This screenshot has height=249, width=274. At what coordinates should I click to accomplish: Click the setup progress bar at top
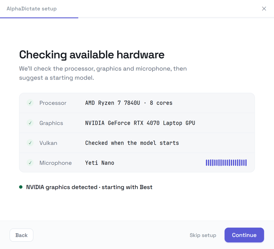pyautogui.click(x=137, y=18)
